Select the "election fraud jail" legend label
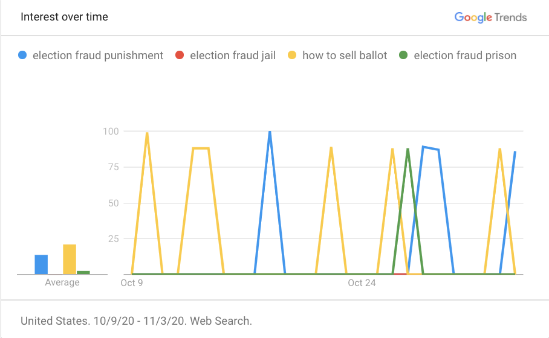The image size is (549, 338). 233,56
